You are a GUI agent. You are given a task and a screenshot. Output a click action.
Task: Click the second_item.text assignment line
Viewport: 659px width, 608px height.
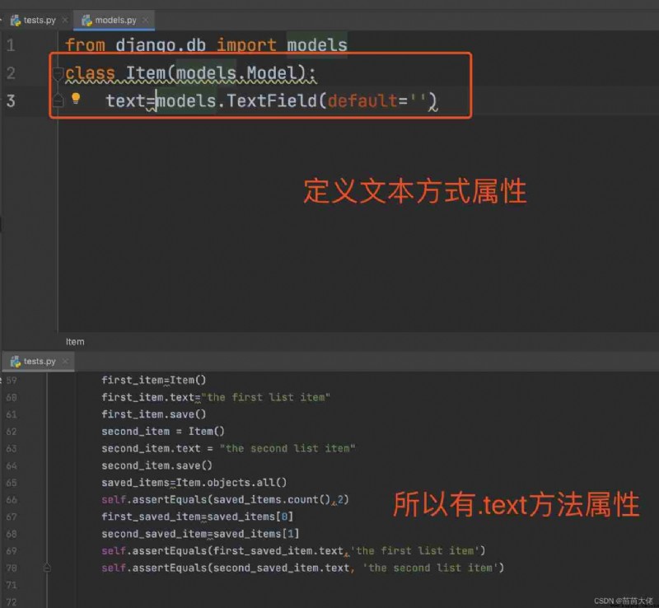pyautogui.click(x=229, y=449)
